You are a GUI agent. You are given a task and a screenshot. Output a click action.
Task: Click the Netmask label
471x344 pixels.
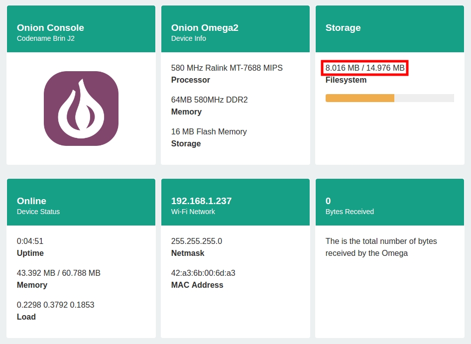187,253
